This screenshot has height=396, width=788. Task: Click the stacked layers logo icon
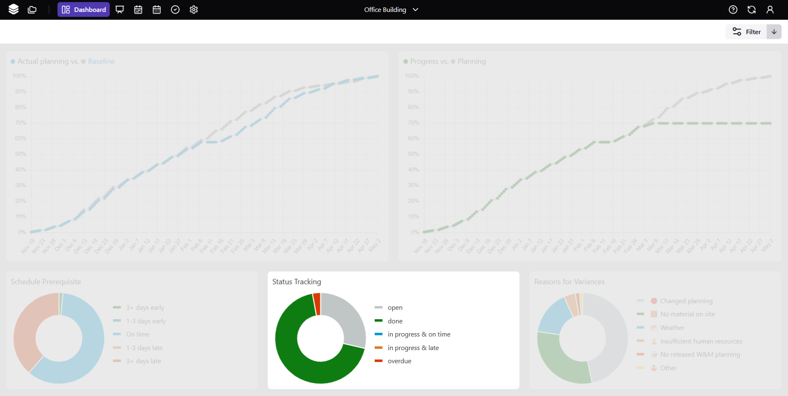click(x=14, y=9)
